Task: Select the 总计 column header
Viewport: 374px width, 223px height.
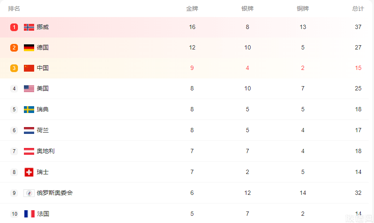Action: (358, 9)
